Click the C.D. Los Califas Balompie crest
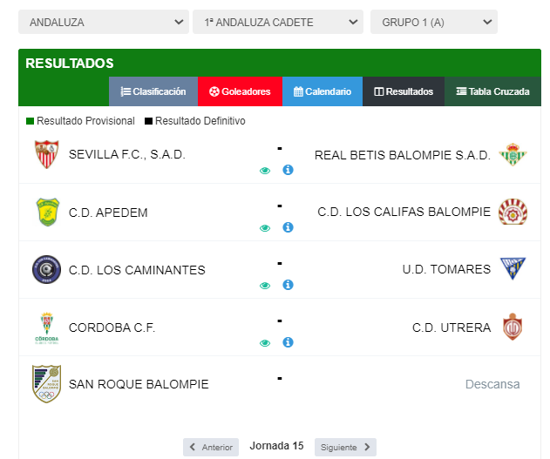Viewport: 550px width, 459px height. pos(513,212)
